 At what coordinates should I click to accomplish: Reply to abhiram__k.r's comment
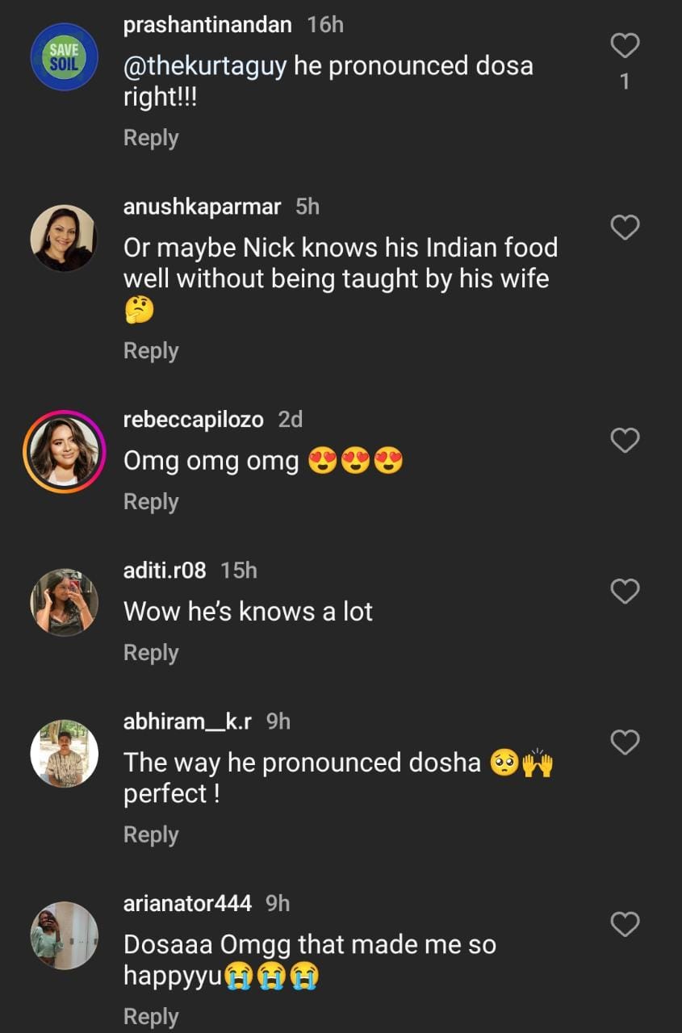click(x=151, y=834)
